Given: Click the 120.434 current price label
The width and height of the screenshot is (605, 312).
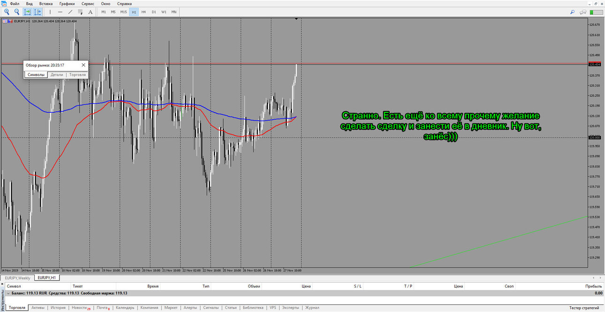Looking at the screenshot, I should tap(595, 65).
